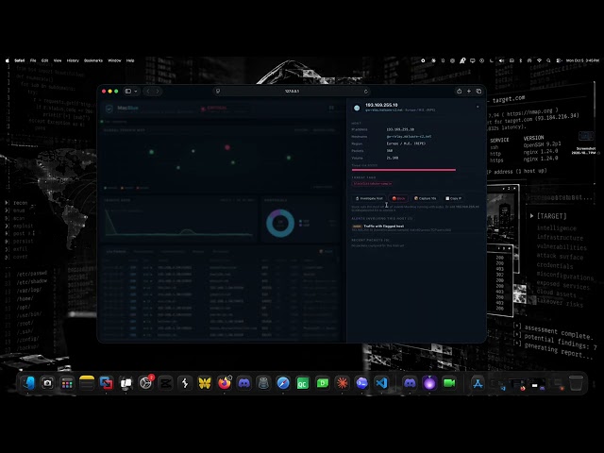Viewport: 604px width, 453px height.
Task: Open the Trash in the Dock
Action: 577,383
